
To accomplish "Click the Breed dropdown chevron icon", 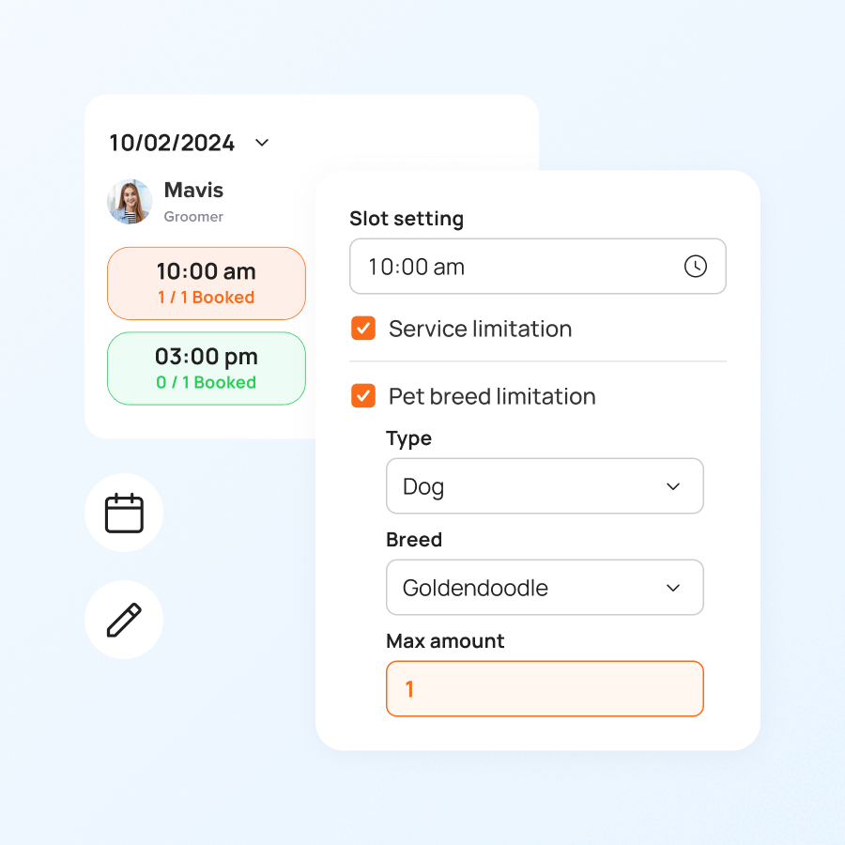I will click(672, 588).
